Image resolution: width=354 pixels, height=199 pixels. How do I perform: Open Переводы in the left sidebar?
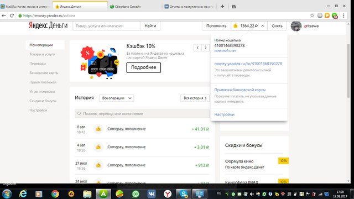pos(38,64)
